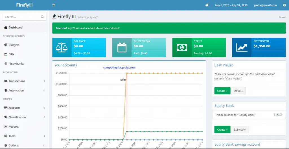Click the Firefly flame logo icon
289x149 pixels.
54,17
